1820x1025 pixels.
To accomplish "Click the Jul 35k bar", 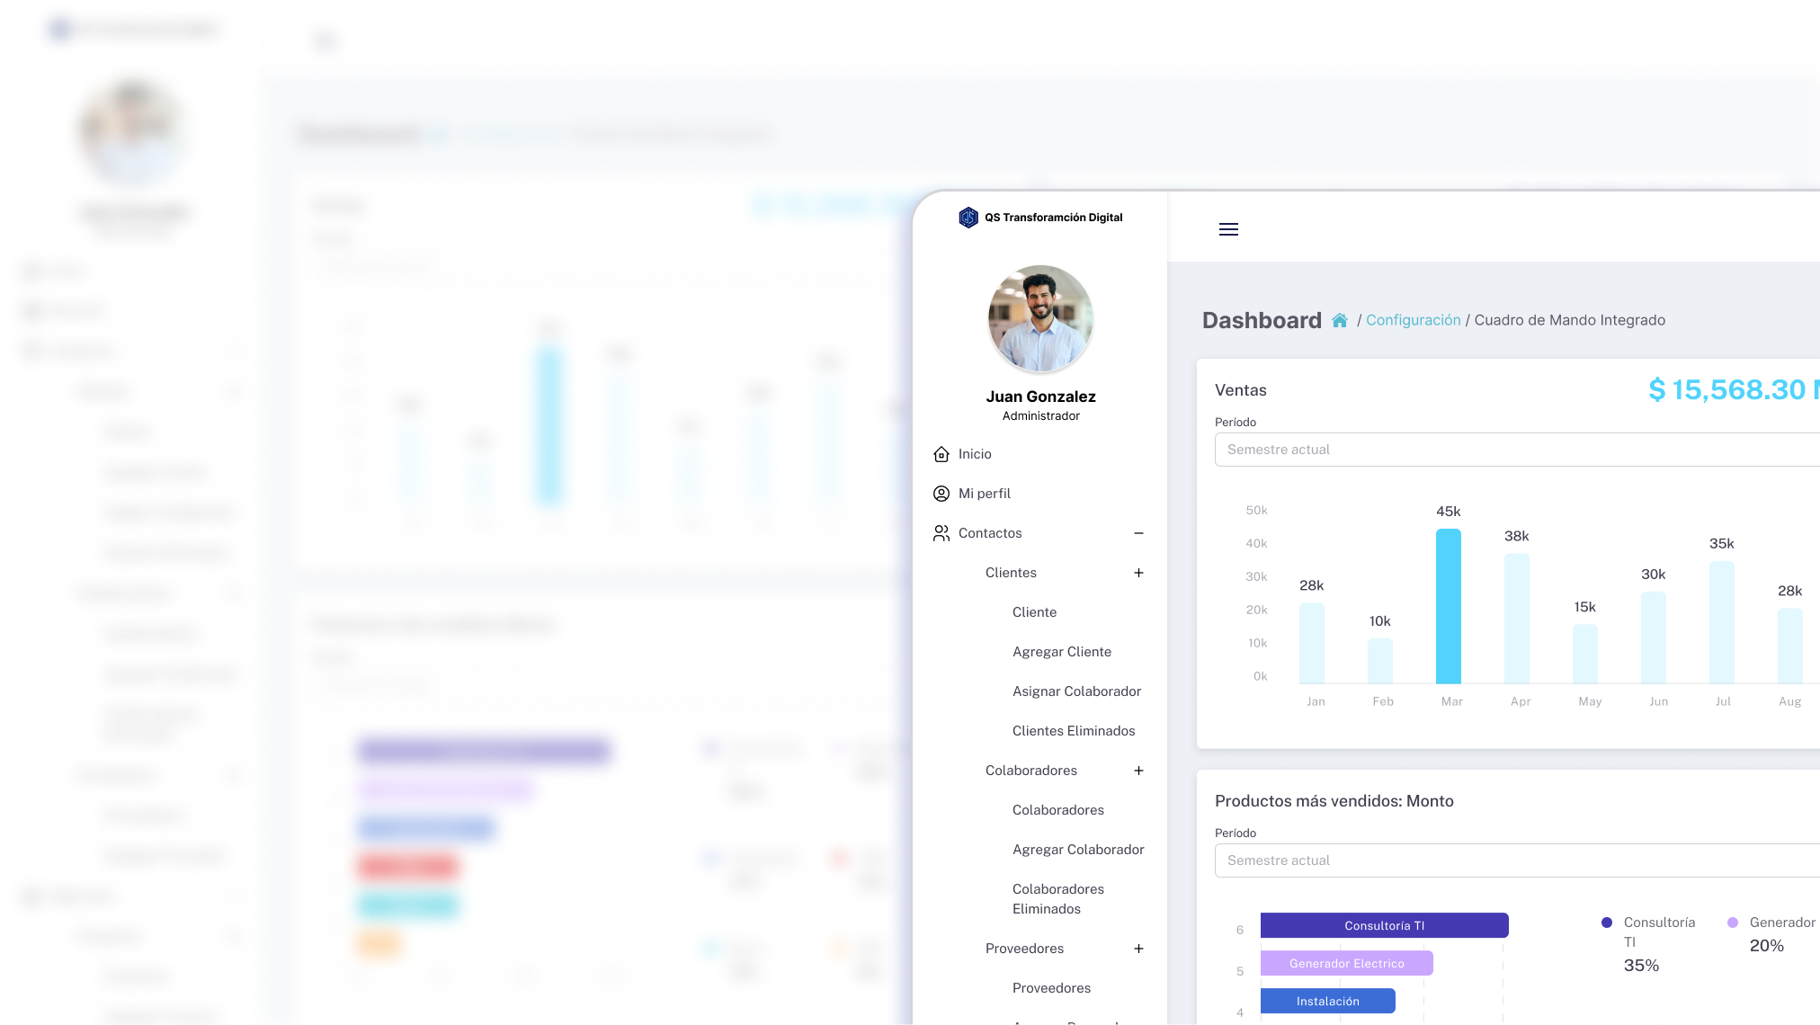I will pos(1722,622).
